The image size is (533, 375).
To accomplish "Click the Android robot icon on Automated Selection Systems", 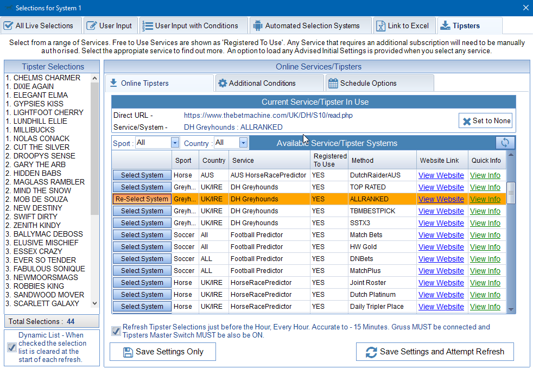I will pyautogui.click(x=258, y=26).
